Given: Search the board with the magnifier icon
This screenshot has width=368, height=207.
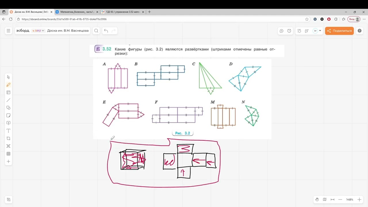Looking at the screenshot, I should (96, 31).
